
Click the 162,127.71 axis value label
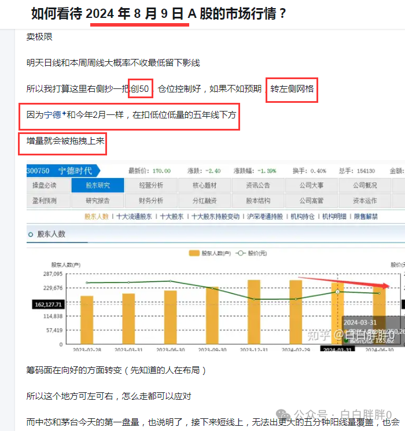pos(48,304)
